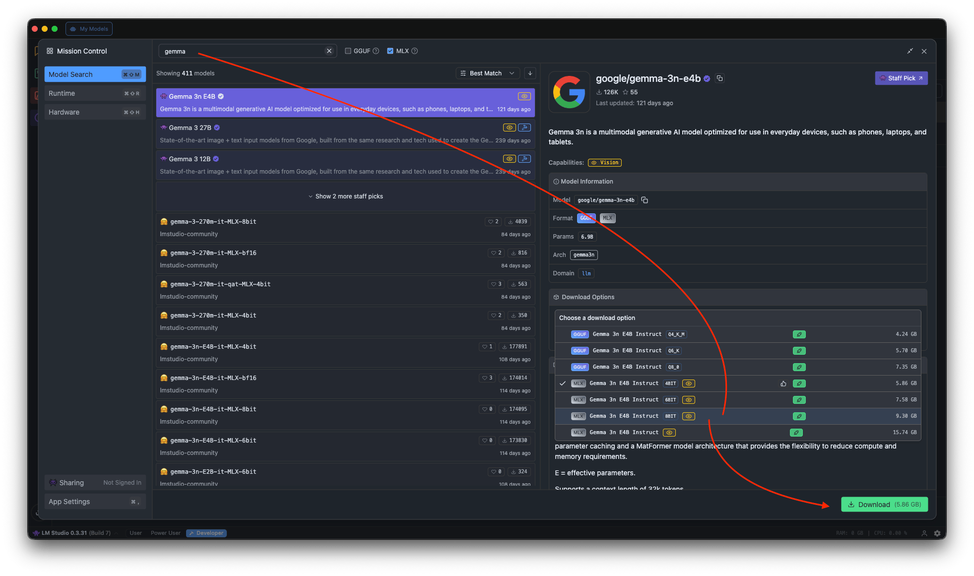Open the Runtime tab

[x=95, y=93]
